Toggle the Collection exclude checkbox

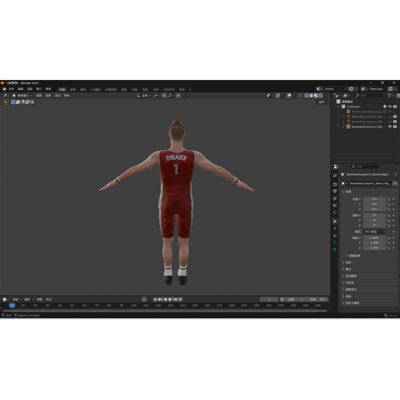pos(385,107)
